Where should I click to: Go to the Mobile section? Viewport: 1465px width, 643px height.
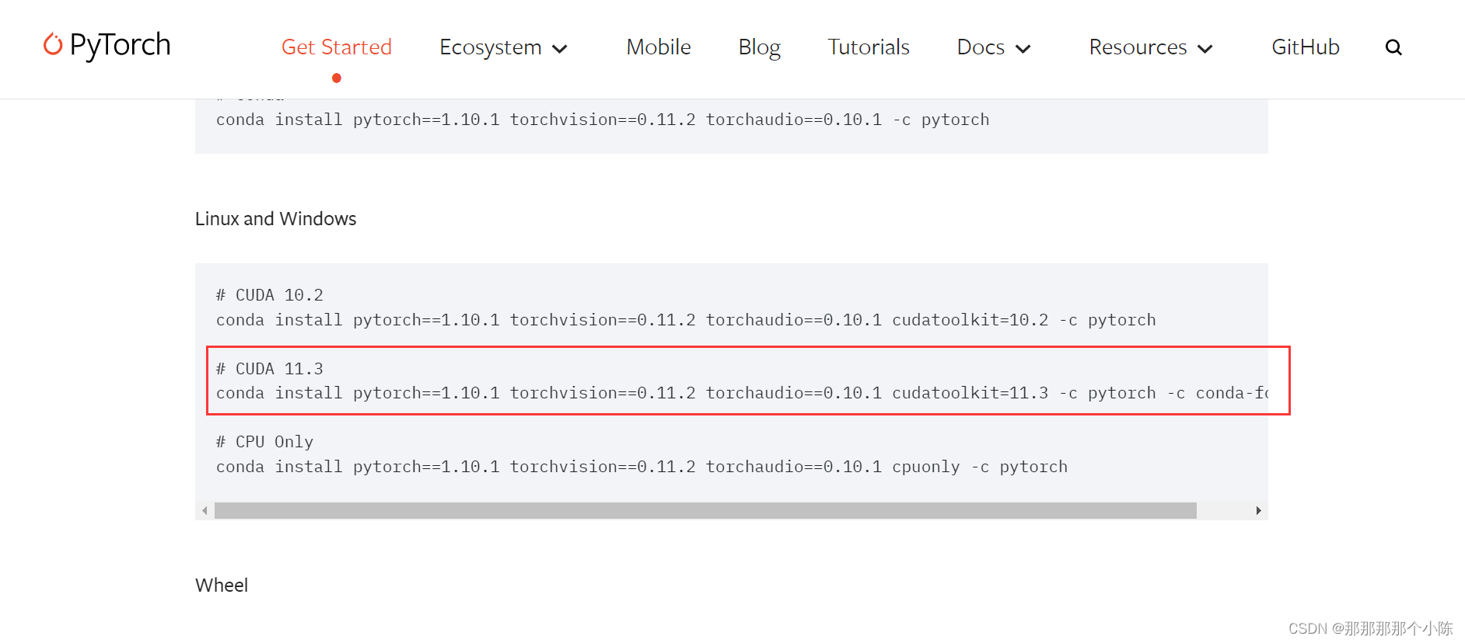tap(659, 47)
